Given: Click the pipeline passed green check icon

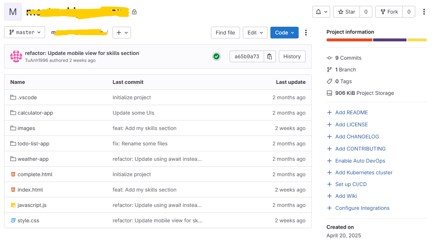Looking at the screenshot, I should tap(216, 56).
